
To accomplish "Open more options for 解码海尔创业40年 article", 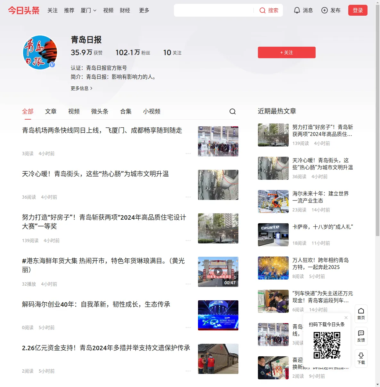I will (x=188, y=328).
